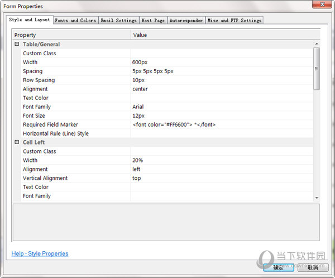Switch to Style and Layout tab
The height and width of the screenshot is (278, 335).
30,20
